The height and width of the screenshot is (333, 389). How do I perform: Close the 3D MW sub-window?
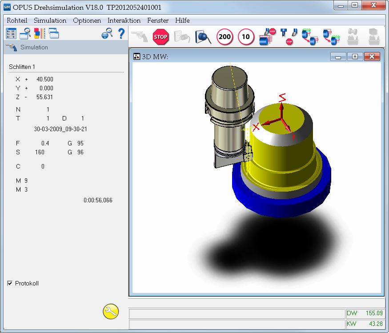click(x=372, y=56)
